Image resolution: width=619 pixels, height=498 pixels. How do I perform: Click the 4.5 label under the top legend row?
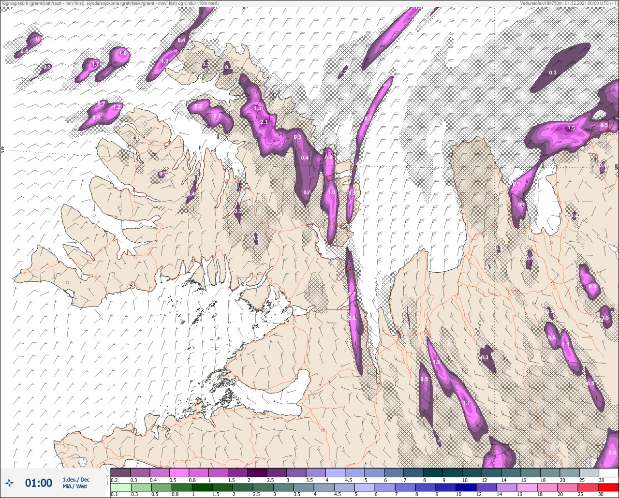348,480
